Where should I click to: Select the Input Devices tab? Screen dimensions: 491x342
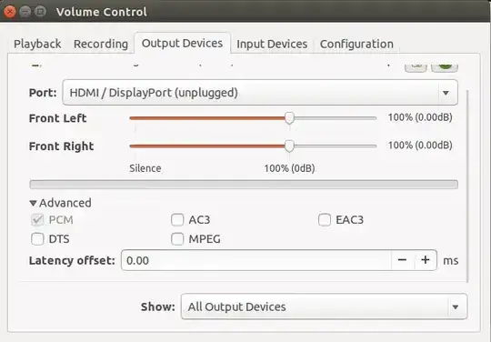click(272, 44)
